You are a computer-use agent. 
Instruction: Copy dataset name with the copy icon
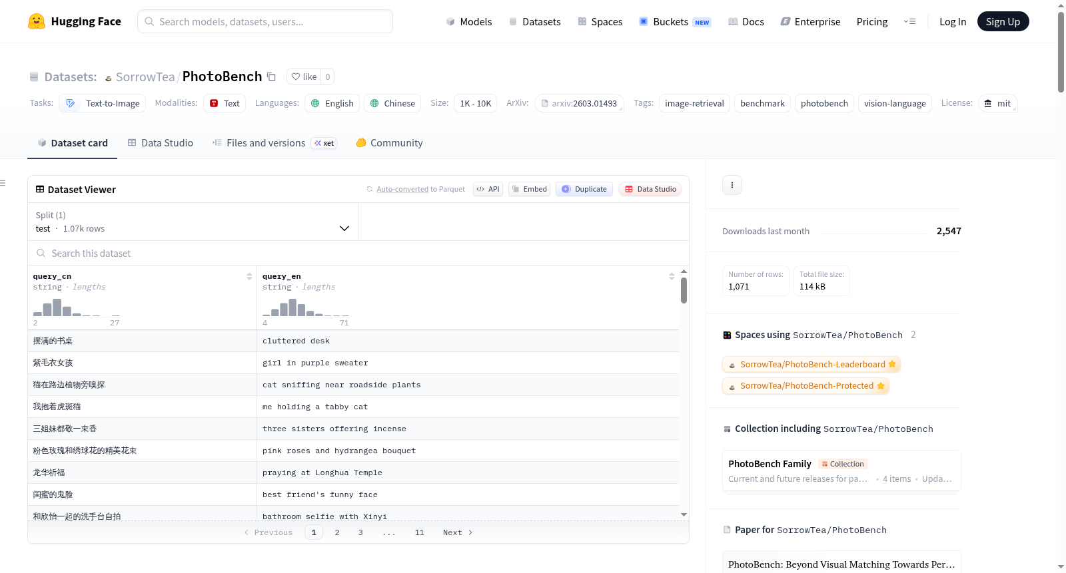pyautogui.click(x=271, y=77)
